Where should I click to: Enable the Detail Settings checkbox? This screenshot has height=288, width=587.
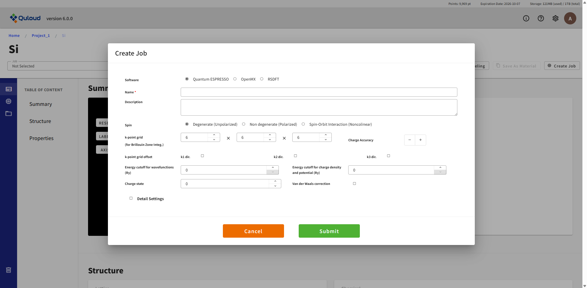coord(131,198)
